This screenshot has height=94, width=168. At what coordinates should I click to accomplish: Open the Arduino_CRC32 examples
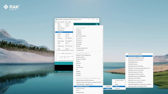(88, 57)
